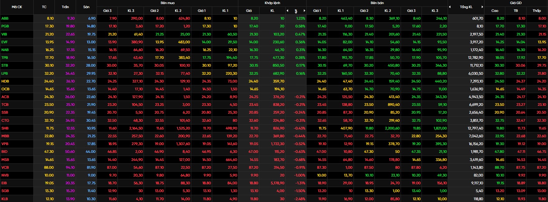The width and height of the screenshot is (548, 202).
Task: Click SHB's buy volume 2,164,50
Action: coord(135,128)
